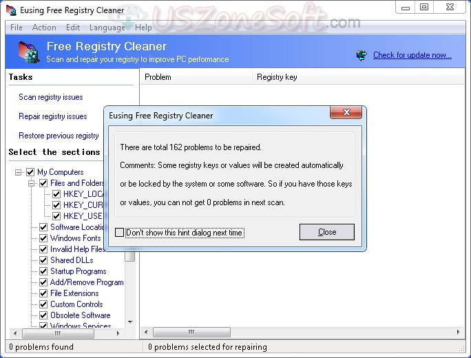Open the Action menu
The height and width of the screenshot is (358, 471).
pyautogui.click(x=44, y=28)
